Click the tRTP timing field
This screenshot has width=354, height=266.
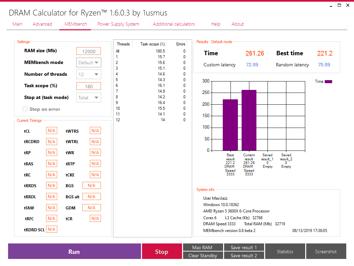95,164
